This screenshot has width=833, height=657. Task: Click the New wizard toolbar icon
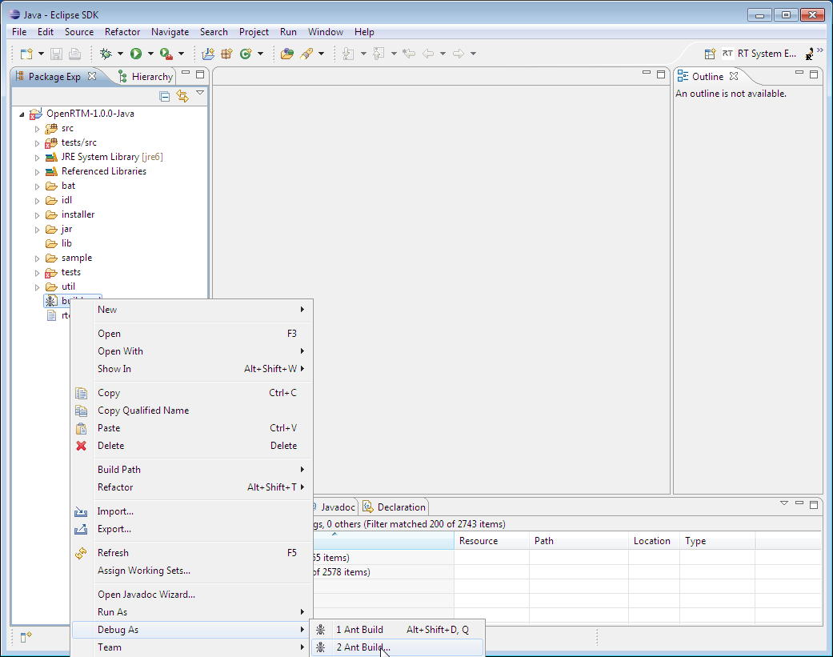coord(26,54)
